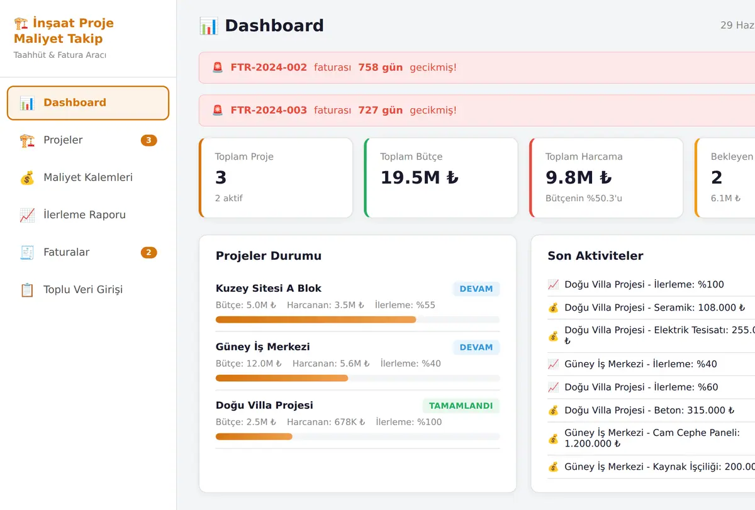The image size is (755, 510).
Task: Click the FTR-2024-003 invoice number
Action: [x=269, y=110]
